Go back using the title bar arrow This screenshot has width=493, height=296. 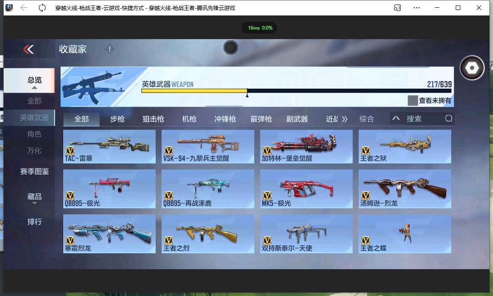(x=24, y=8)
